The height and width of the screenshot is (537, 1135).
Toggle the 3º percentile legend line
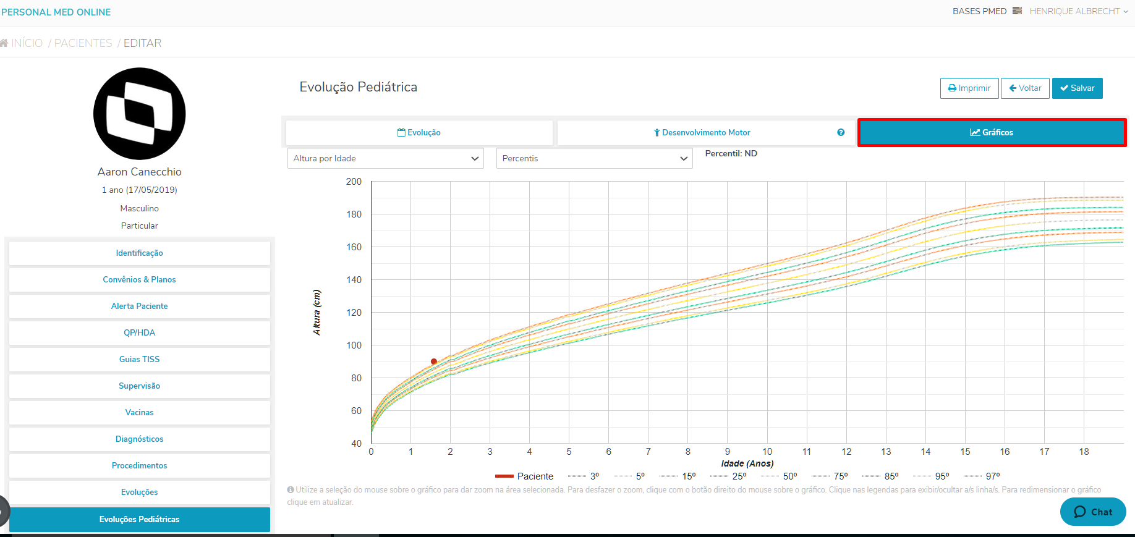pos(584,476)
